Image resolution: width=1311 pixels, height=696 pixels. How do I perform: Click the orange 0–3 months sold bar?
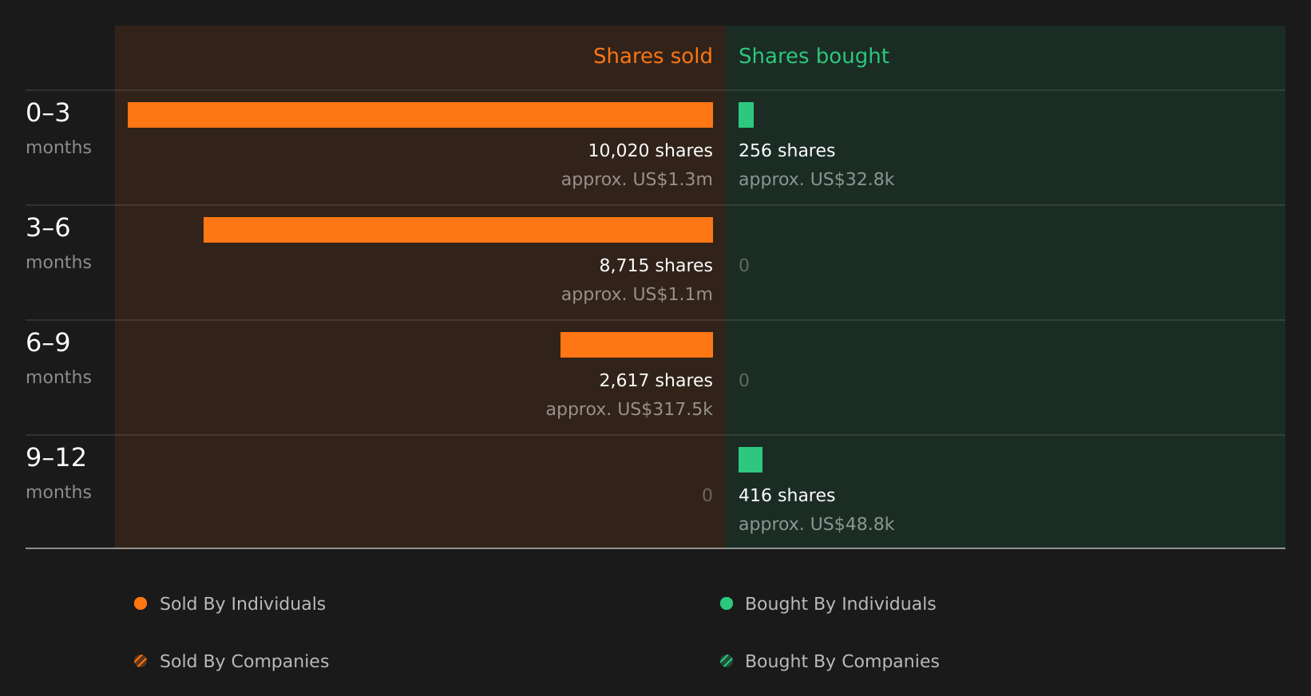420,115
